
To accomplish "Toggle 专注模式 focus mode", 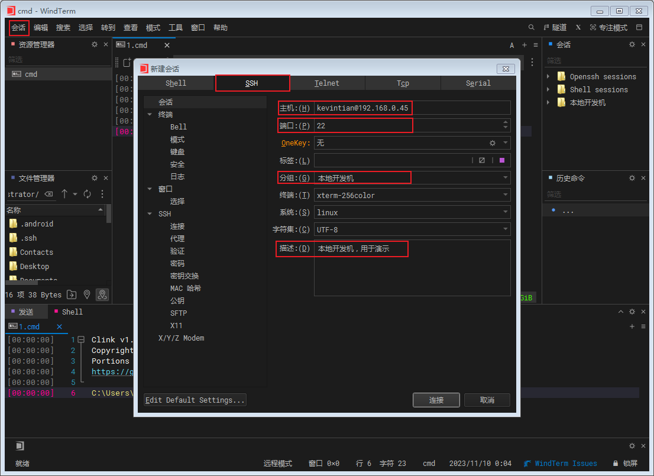I will 608,28.
